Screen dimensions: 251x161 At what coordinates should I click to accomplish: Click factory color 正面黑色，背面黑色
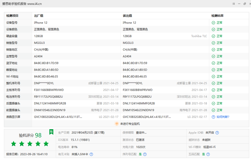pyautogui.click(x=47, y=30)
